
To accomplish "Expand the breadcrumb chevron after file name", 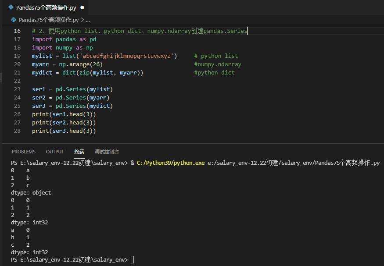I will point(83,20).
